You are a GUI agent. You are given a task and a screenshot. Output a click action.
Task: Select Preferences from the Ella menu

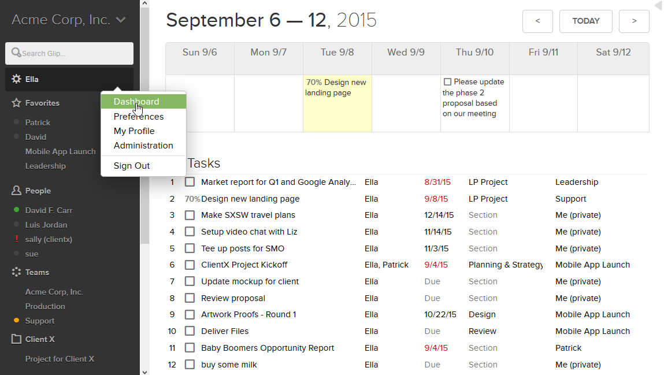pos(139,117)
